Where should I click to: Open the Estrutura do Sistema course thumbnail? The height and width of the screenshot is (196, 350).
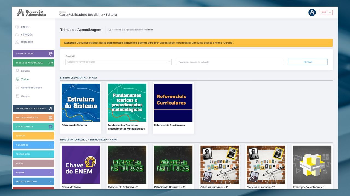click(81, 103)
